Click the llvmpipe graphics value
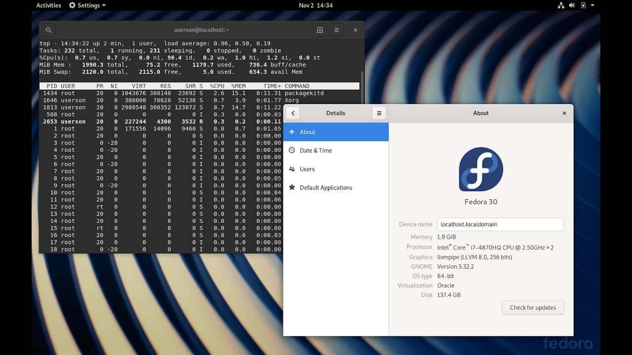 pyautogui.click(x=474, y=257)
